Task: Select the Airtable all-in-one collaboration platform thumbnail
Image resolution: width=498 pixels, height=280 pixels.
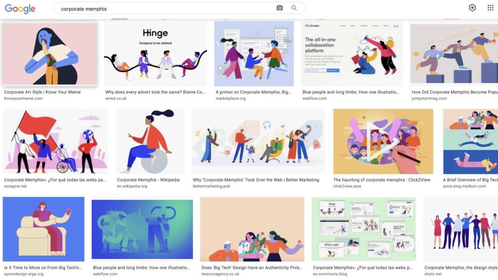Action: (x=352, y=53)
